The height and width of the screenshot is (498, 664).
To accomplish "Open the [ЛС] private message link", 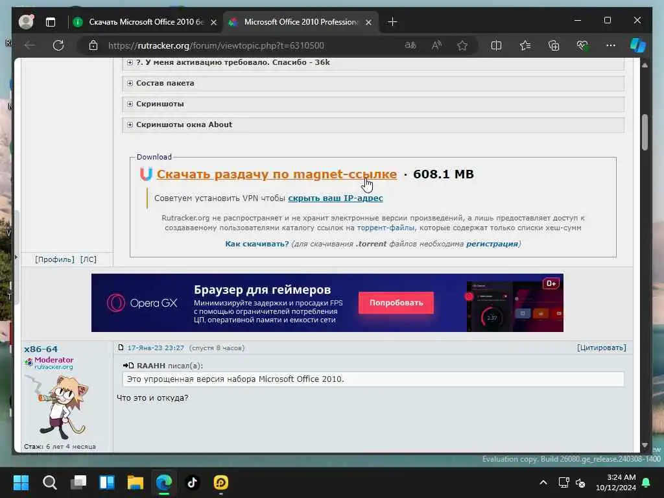I will 88,259.
